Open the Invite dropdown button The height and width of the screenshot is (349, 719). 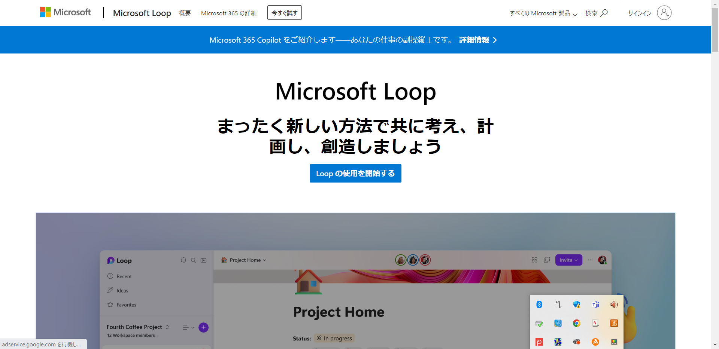(x=568, y=260)
